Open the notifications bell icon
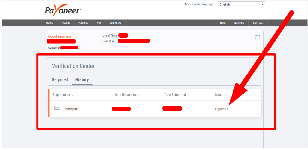 (x=257, y=37)
